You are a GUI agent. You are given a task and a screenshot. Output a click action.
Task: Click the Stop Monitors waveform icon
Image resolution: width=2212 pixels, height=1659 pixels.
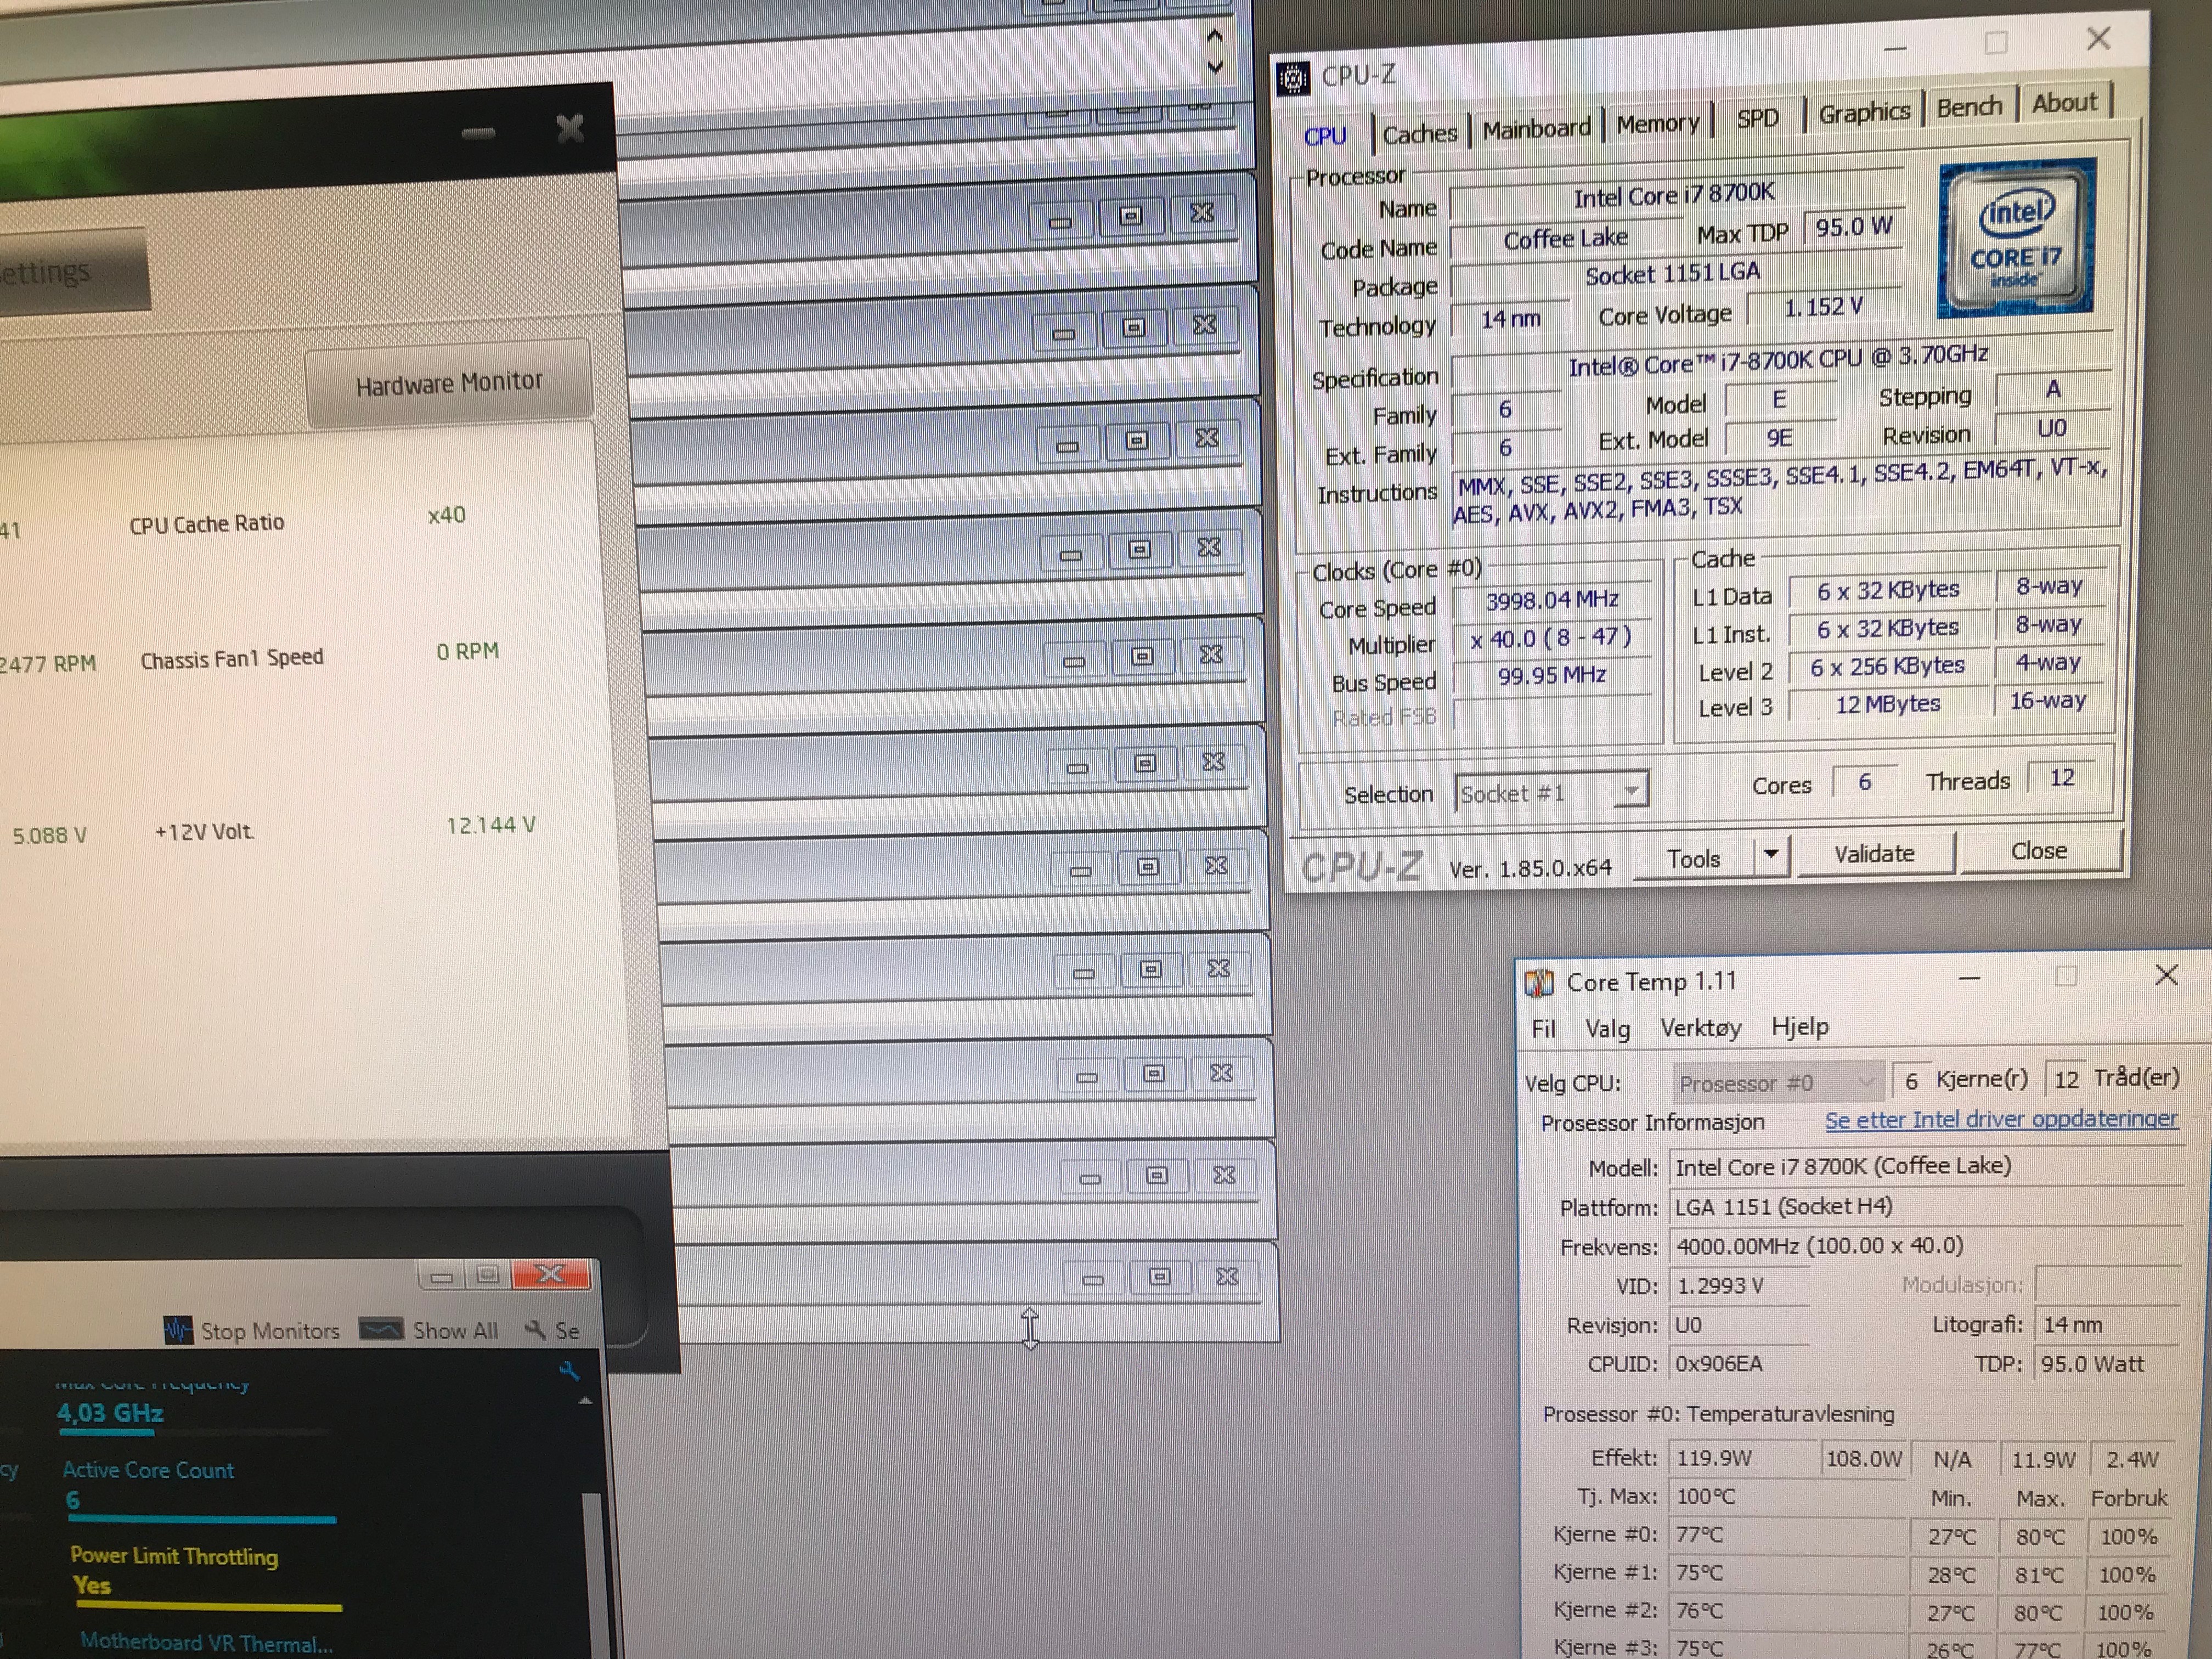point(178,1331)
